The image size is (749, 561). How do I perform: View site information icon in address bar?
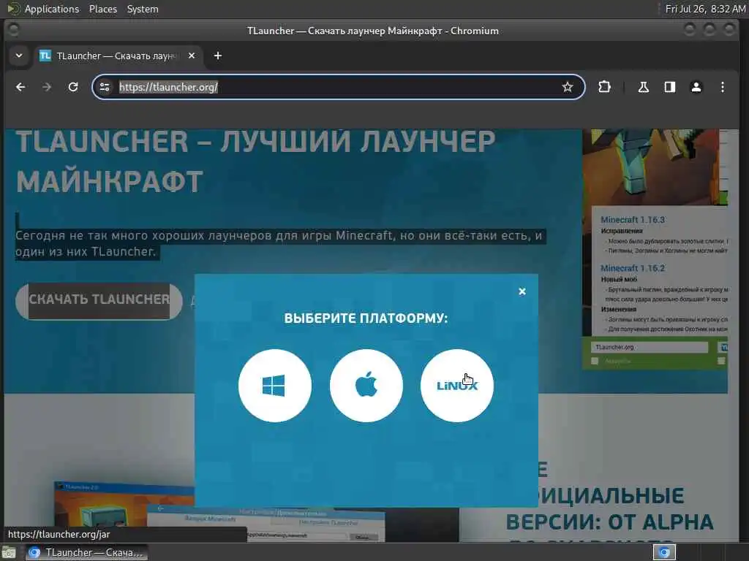[105, 87]
